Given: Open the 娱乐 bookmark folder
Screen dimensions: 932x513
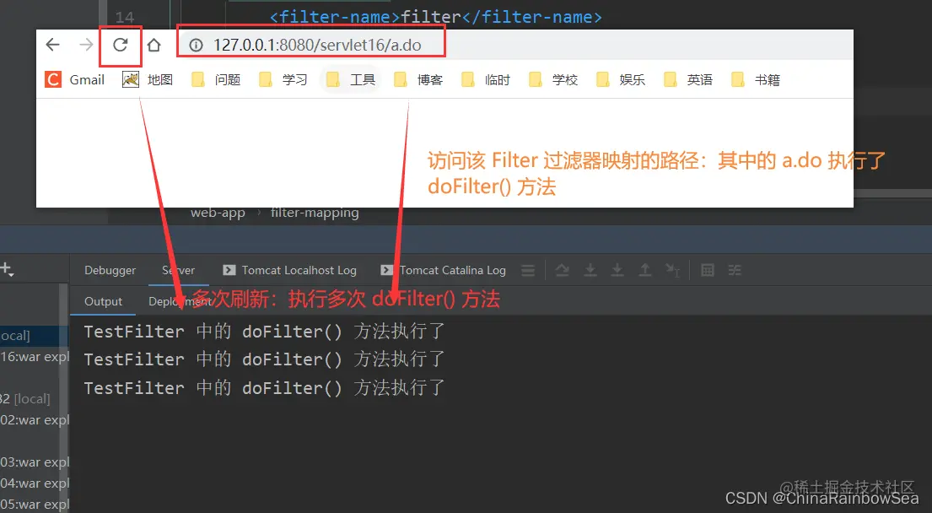Looking at the screenshot, I should [621, 79].
